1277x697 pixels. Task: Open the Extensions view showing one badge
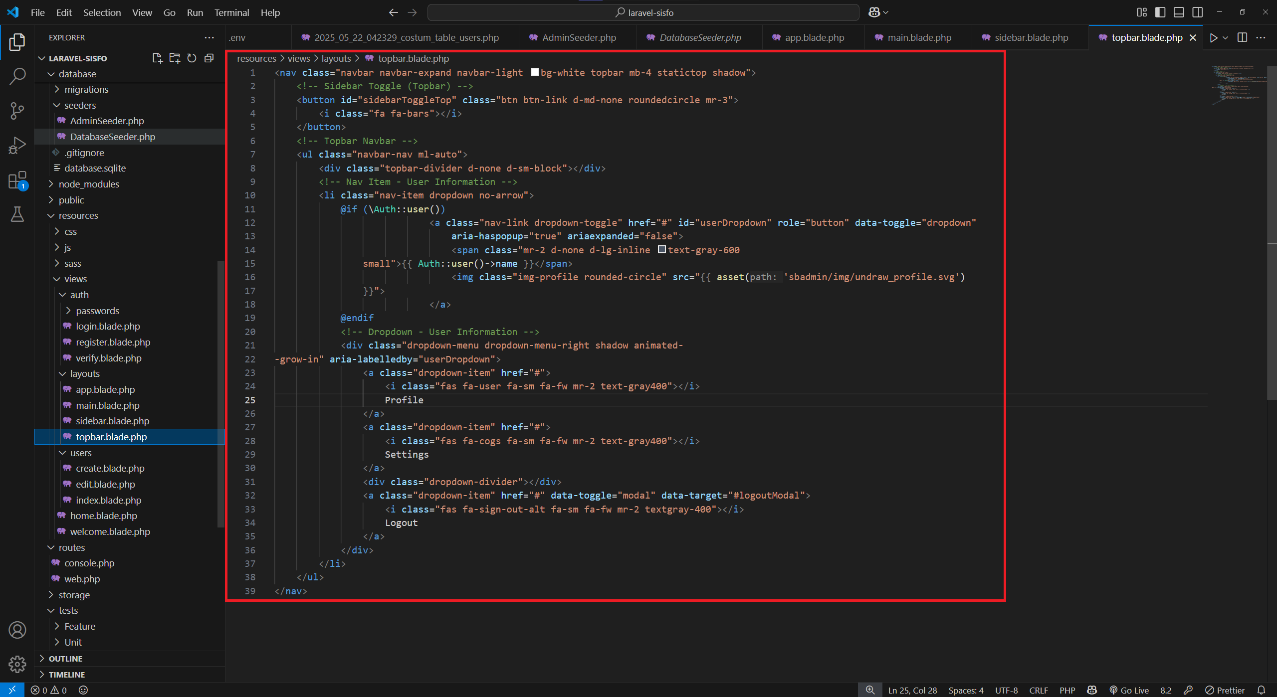[x=17, y=180]
